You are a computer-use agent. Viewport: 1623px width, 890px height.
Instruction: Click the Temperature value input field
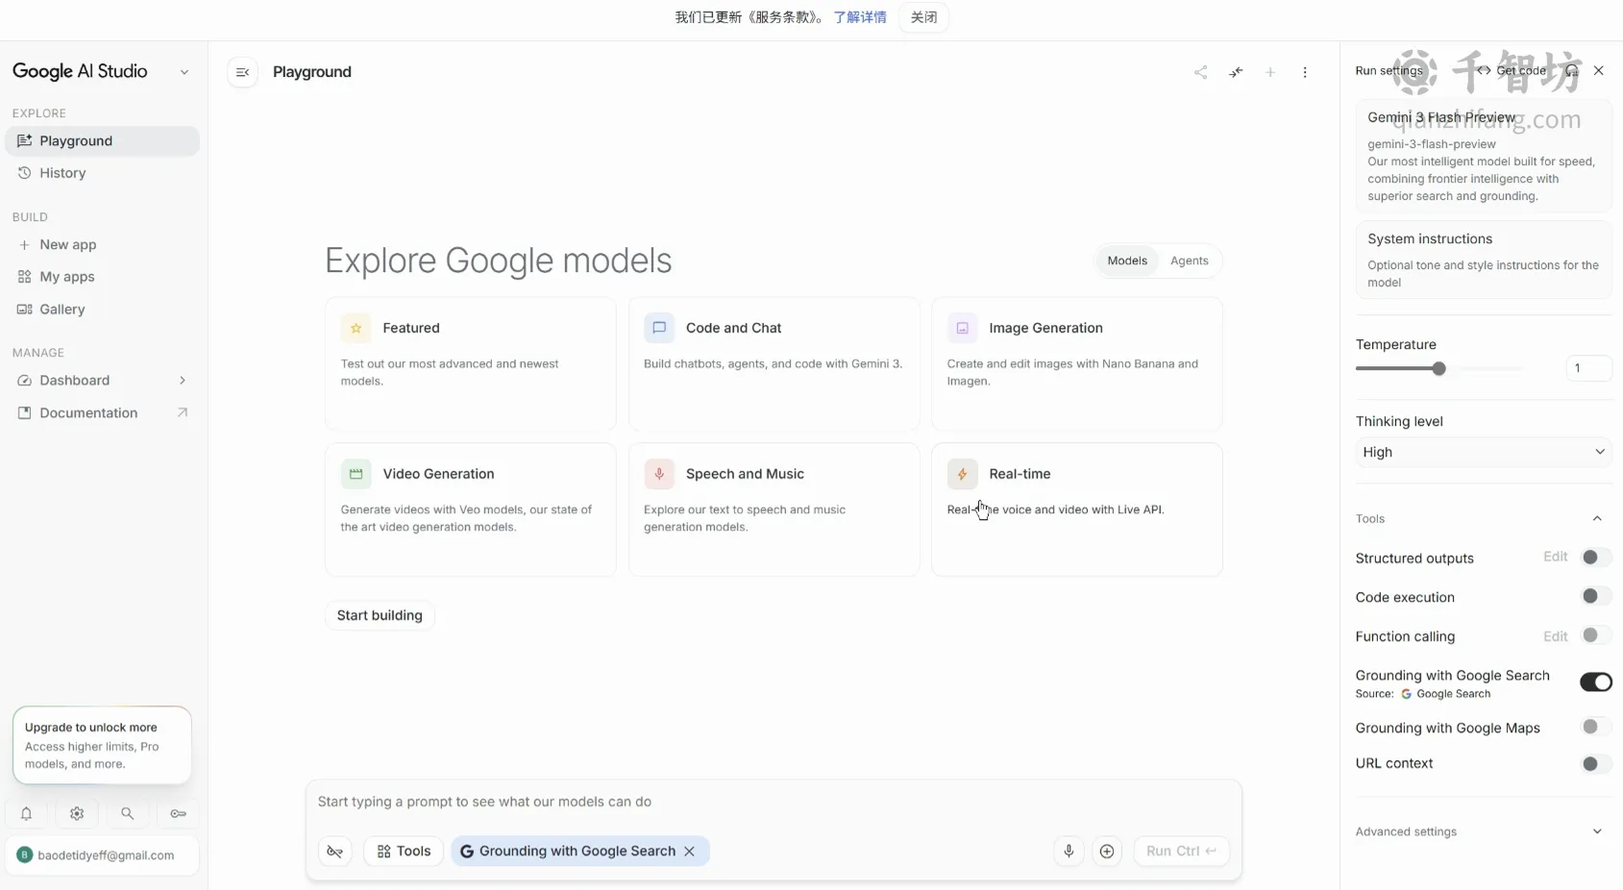pyautogui.click(x=1588, y=368)
